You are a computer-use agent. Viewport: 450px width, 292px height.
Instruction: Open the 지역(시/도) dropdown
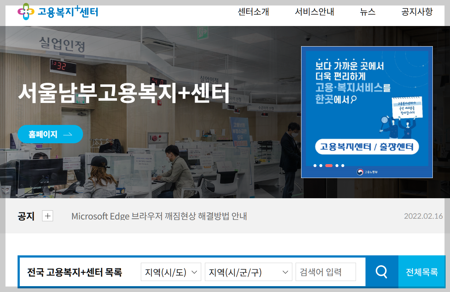(171, 271)
